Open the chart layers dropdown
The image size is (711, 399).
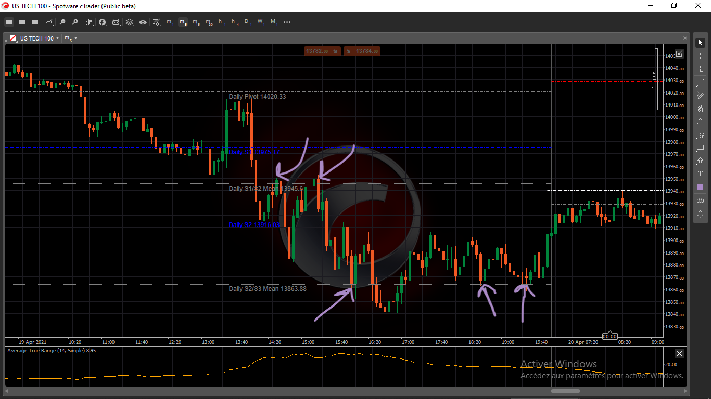pos(130,22)
